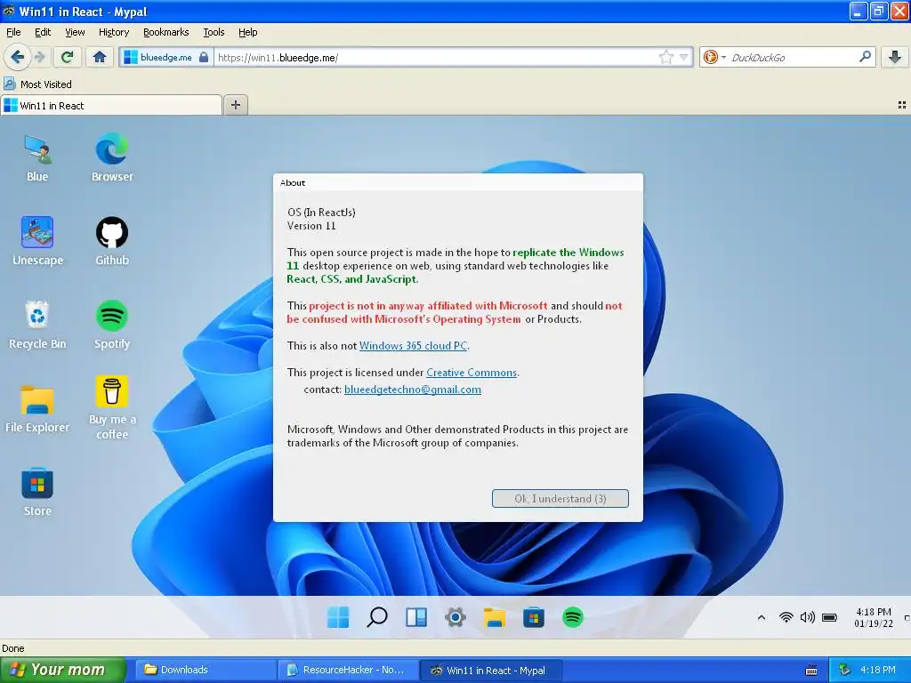911x683 pixels.
Task: Open the Bookmarks menu
Action: pyautogui.click(x=166, y=32)
